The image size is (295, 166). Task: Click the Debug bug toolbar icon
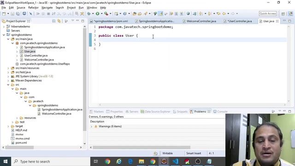(x=89, y=13)
